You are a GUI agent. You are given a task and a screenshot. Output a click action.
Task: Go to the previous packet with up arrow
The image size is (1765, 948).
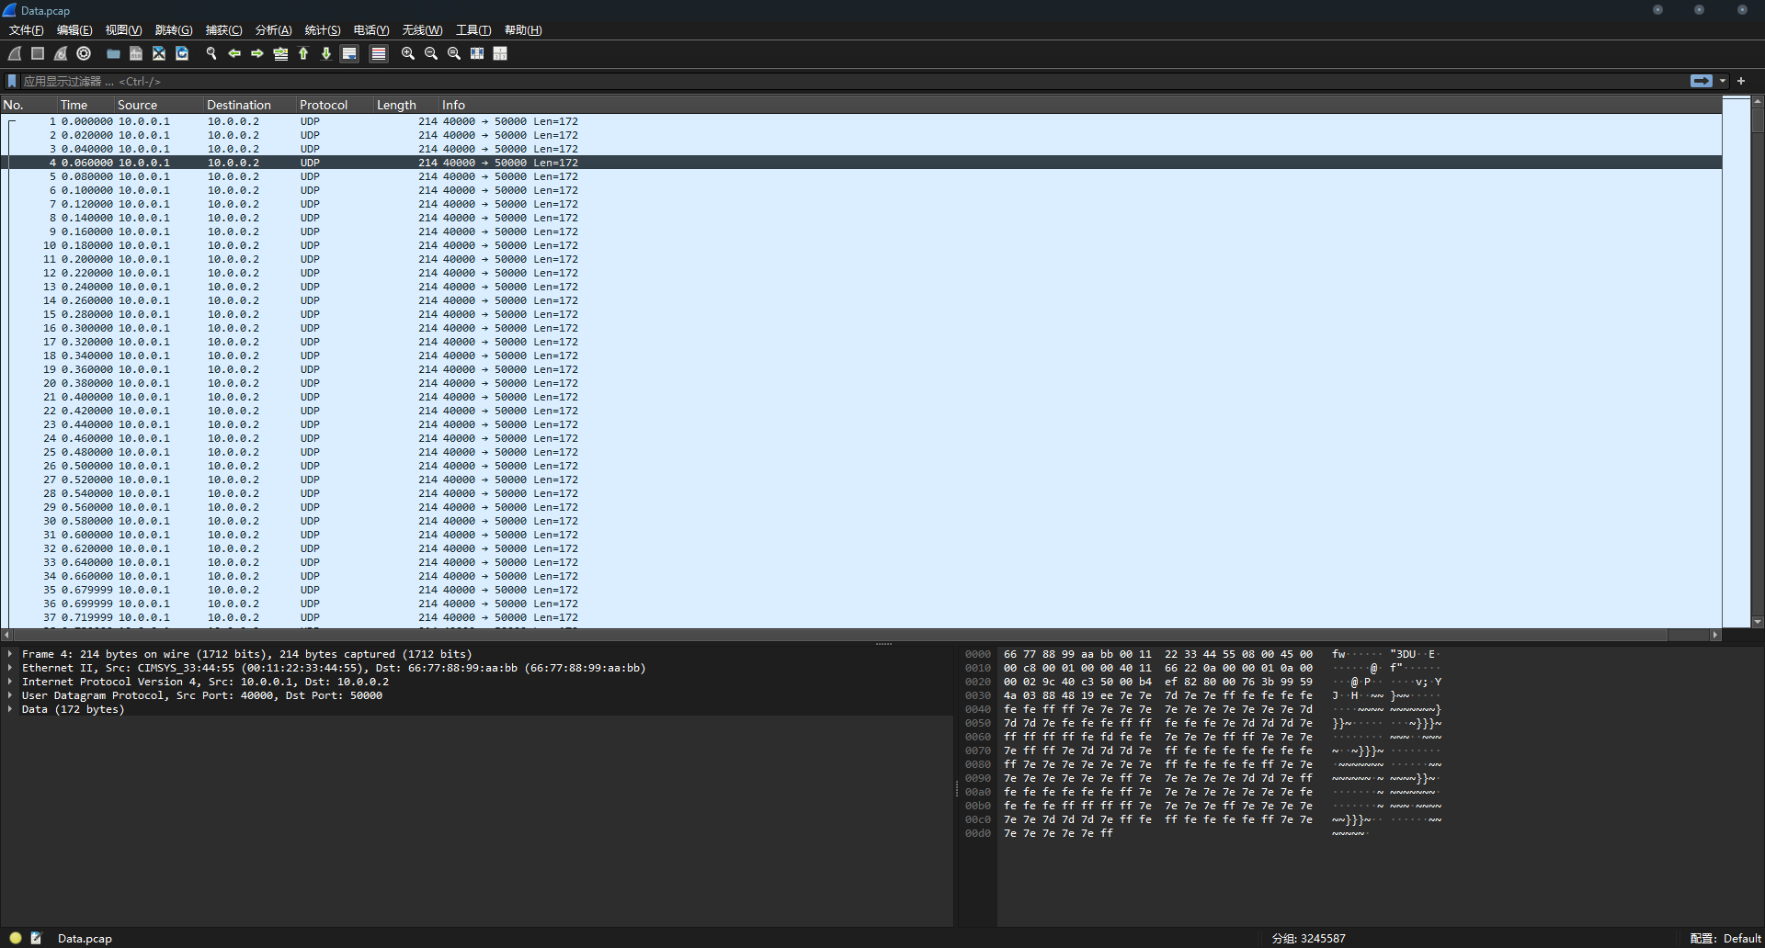(x=303, y=54)
